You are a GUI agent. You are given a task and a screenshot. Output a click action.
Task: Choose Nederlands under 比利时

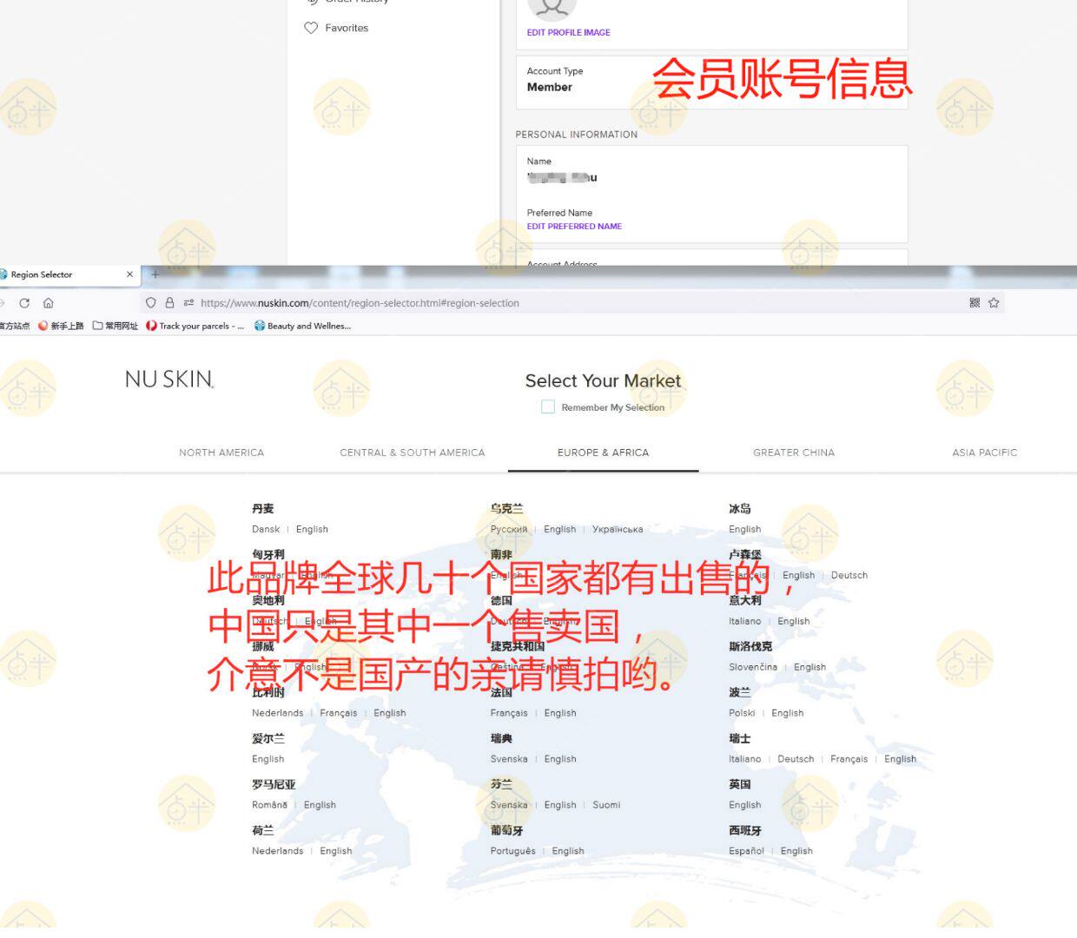point(278,714)
